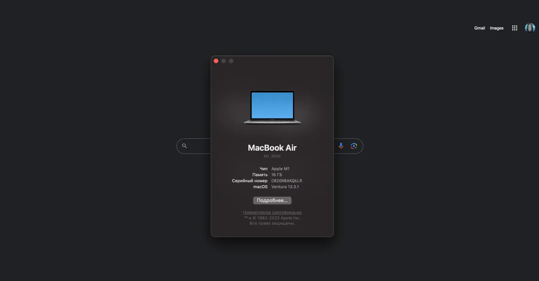Open the Нормативная сертификация link

coord(272,212)
